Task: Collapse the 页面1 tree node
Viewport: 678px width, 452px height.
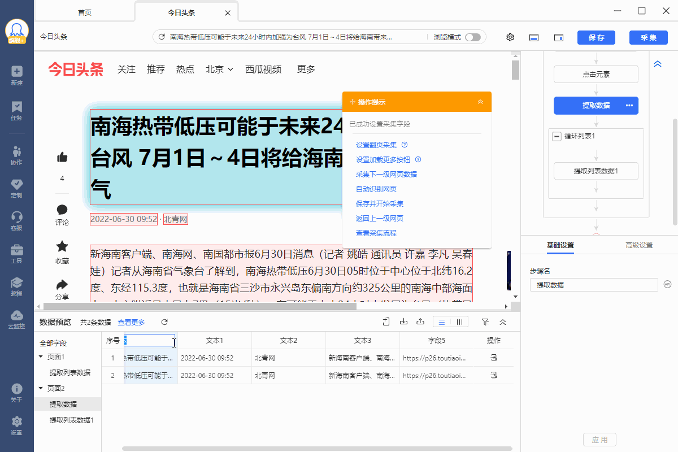Action: [x=41, y=357]
